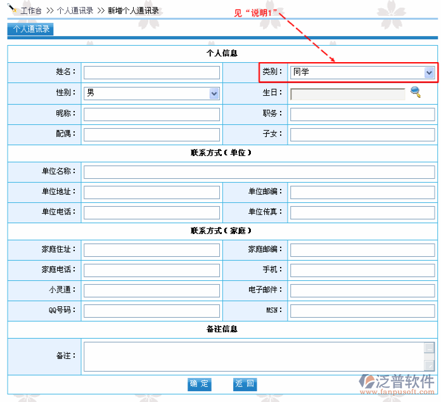Image resolution: width=441 pixels, height=402 pixels.
Task: Click the pencil icon before 工作台
Action: click(x=12, y=8)
